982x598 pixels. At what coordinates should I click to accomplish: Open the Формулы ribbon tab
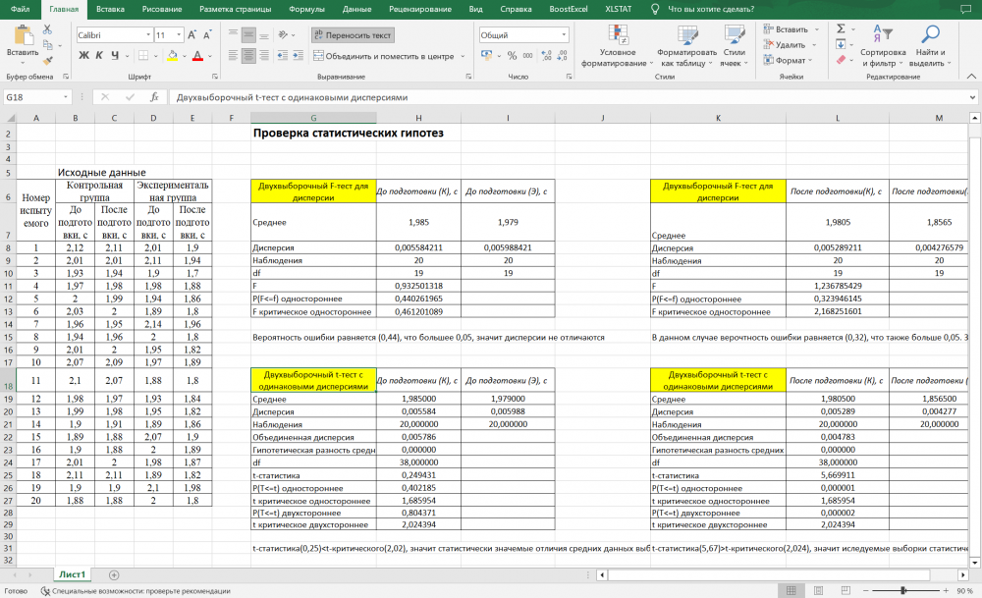click(306, 9)
